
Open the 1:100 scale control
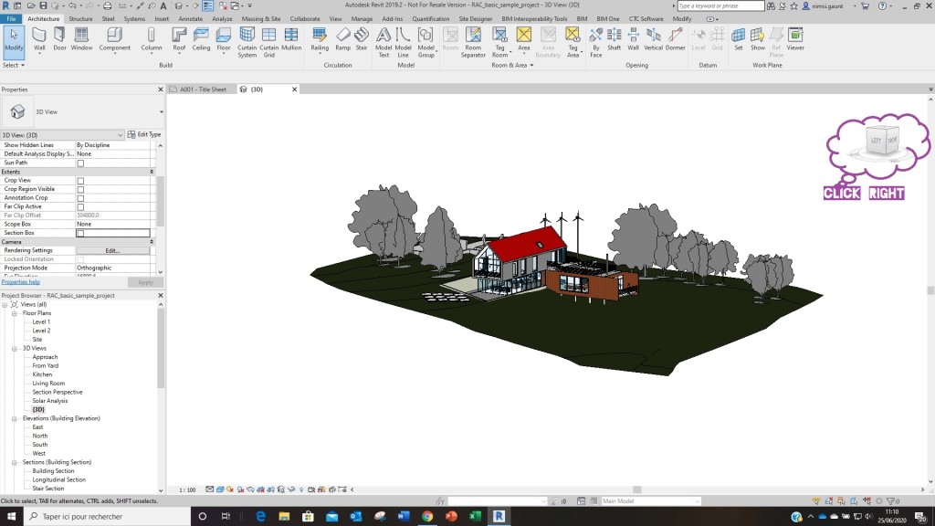click(x=187, y=489)
